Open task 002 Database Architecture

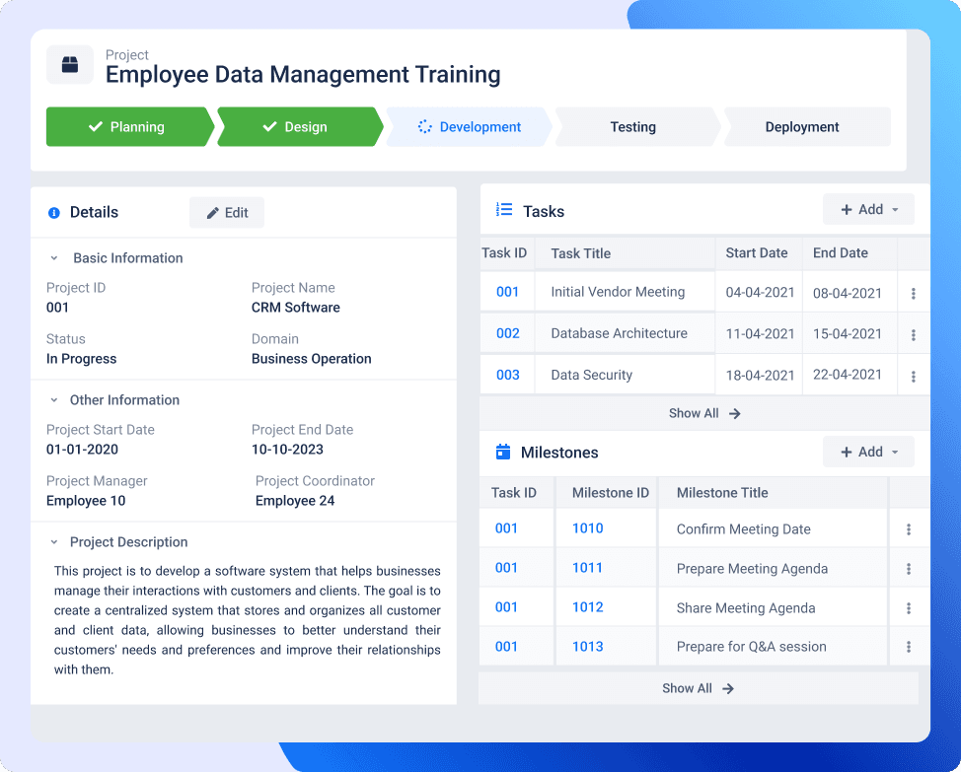507,333
